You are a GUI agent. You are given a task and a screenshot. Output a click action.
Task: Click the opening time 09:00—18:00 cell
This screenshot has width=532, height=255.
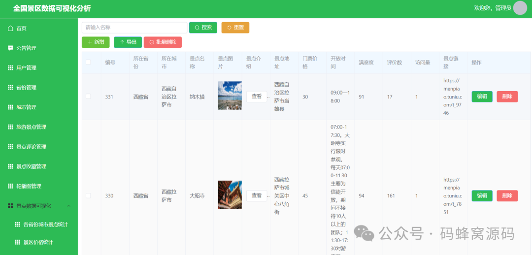point(340,96)
